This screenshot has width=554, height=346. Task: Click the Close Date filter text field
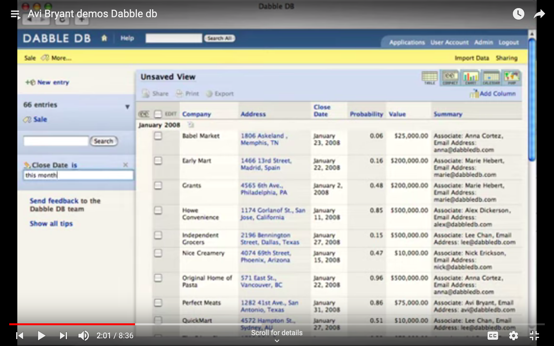[78, 175]
